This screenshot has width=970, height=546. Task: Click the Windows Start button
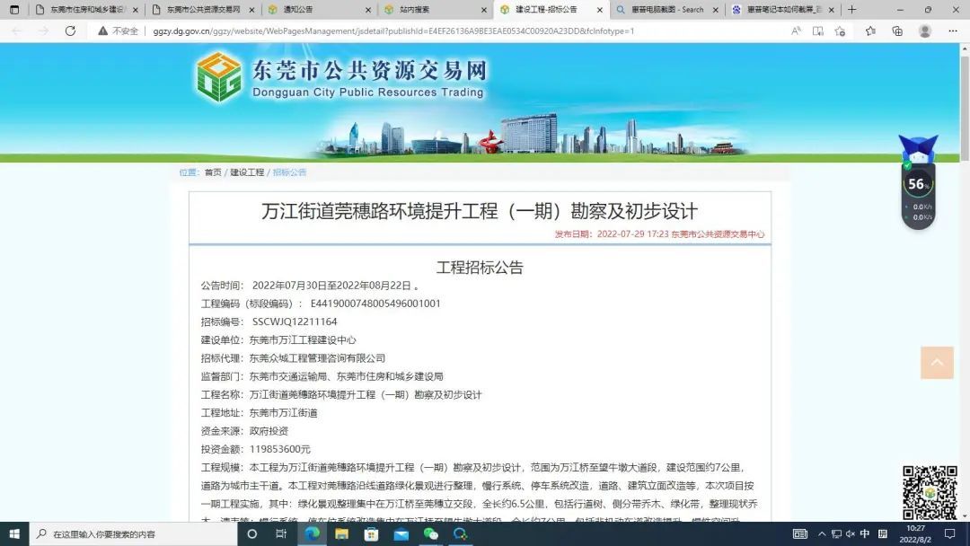tap(14, 533)
